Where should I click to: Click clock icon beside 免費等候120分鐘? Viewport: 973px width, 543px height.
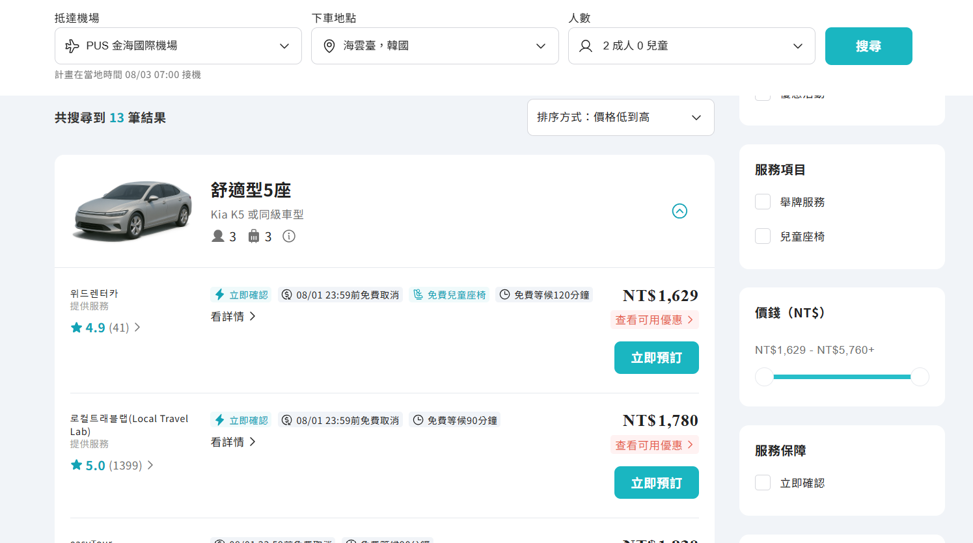pos(504,295)
